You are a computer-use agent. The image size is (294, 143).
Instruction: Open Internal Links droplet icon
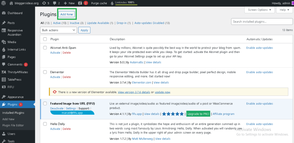click(x=3, y=49)
